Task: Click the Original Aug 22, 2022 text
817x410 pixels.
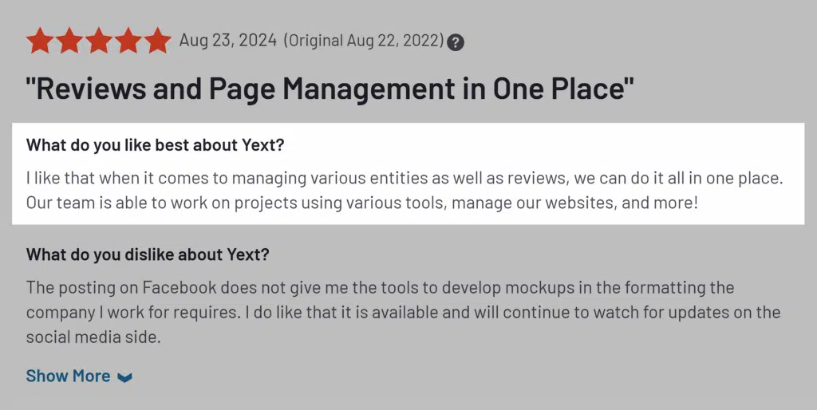Action: tap(364, 41)
